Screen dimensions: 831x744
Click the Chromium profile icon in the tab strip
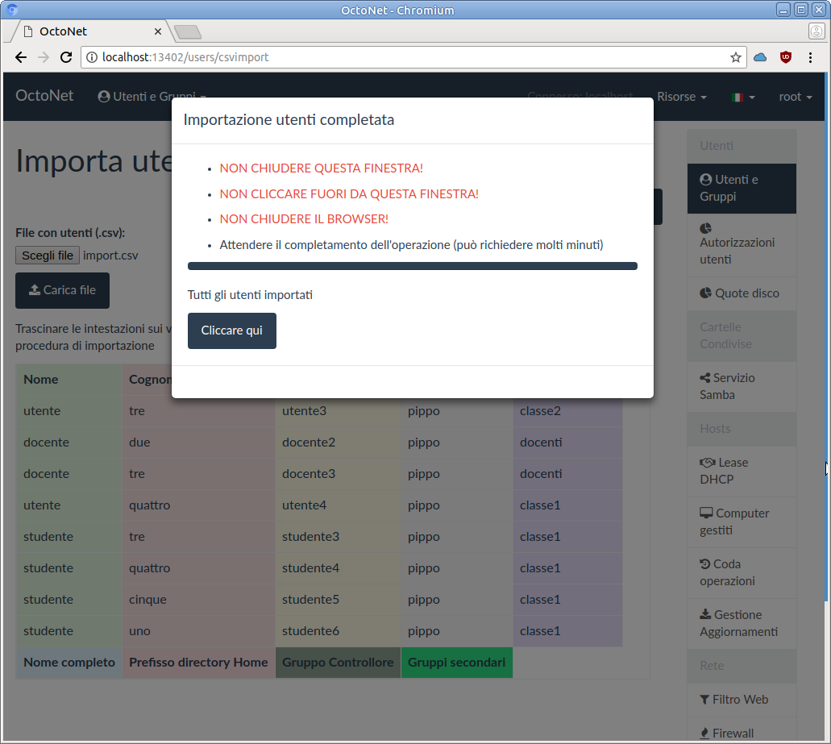[x=816, y=31]
